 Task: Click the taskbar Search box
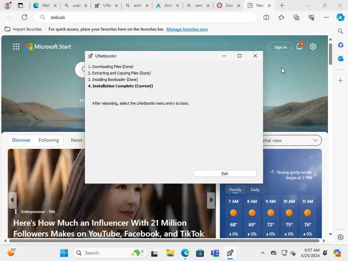(x=110, y=253)
